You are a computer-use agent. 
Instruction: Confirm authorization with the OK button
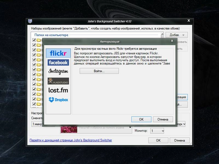tap(141, 119)
